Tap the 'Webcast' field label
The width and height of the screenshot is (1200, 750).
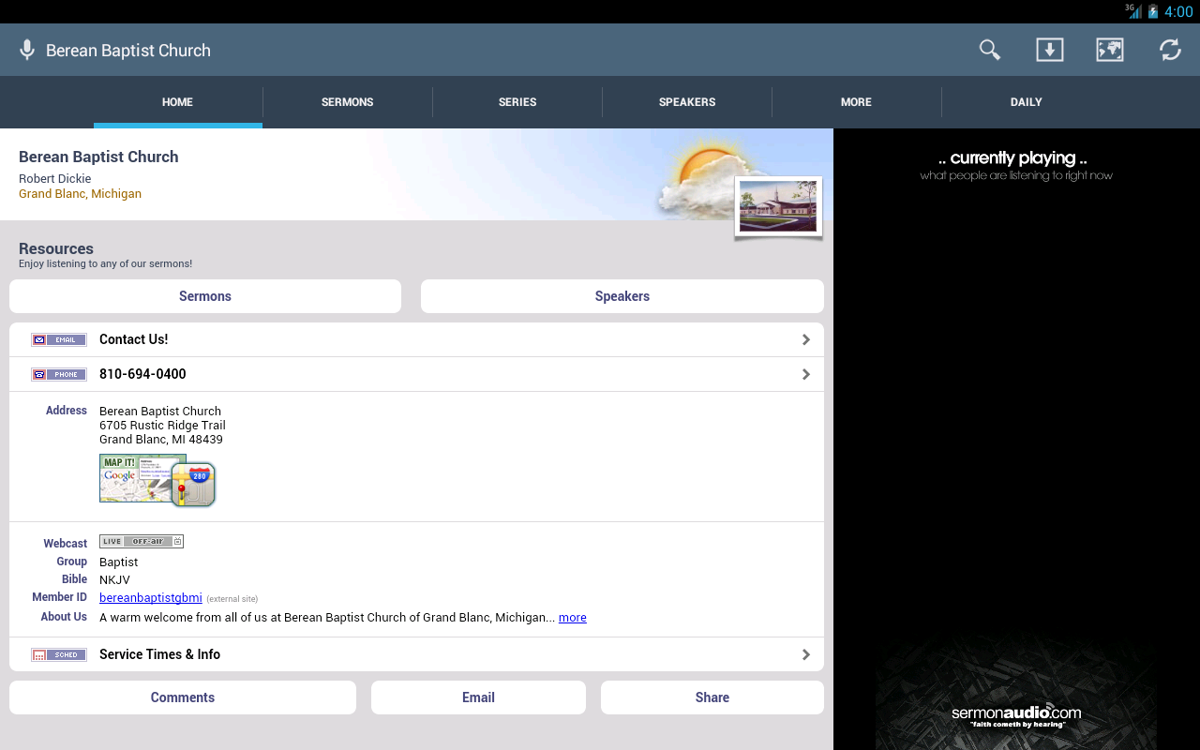click(x=65, y=544)
